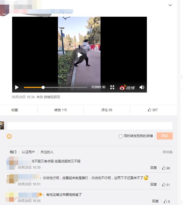Open the emoji picker smiley icon
The height and width of the screenshot is (205, 183).
9,136
